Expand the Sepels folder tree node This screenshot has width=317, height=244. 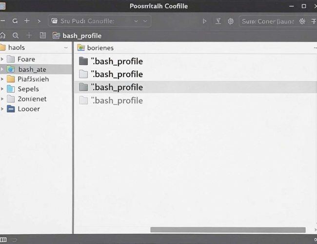point(2,89)
